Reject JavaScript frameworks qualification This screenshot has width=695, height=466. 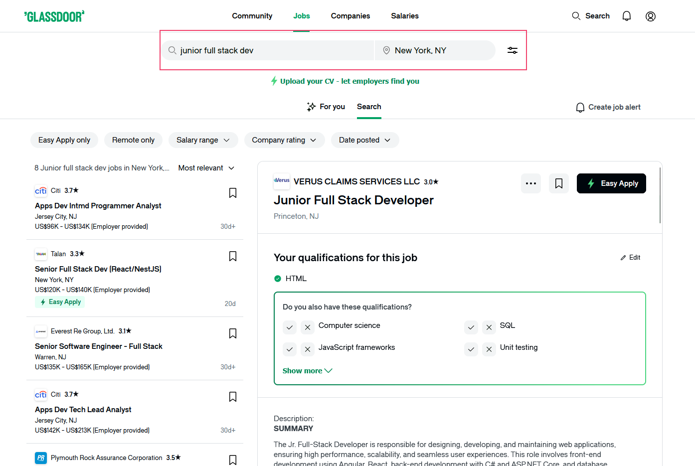(308, 349)
